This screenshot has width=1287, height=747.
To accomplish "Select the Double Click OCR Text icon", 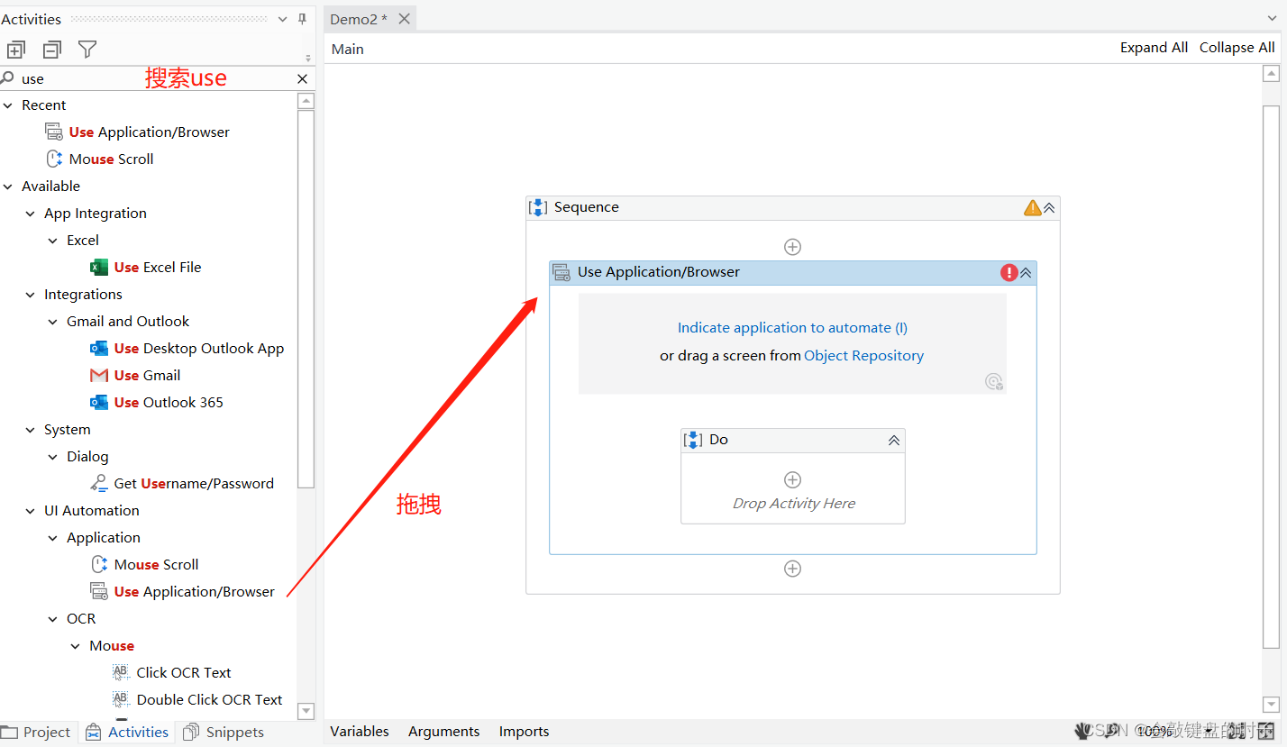I will pyautogui.click(x=121, y=699).
